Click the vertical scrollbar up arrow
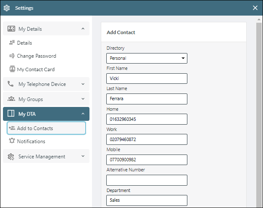 click(x=259, y=19)
